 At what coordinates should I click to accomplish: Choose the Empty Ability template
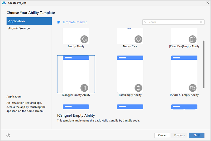coord(76,36)
